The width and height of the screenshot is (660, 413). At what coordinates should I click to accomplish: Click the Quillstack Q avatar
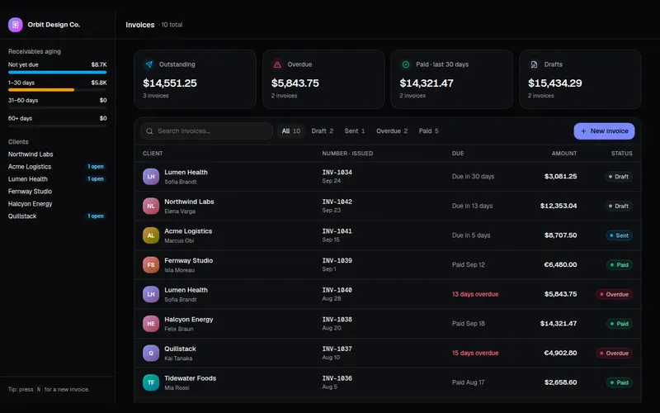(151, 354)
